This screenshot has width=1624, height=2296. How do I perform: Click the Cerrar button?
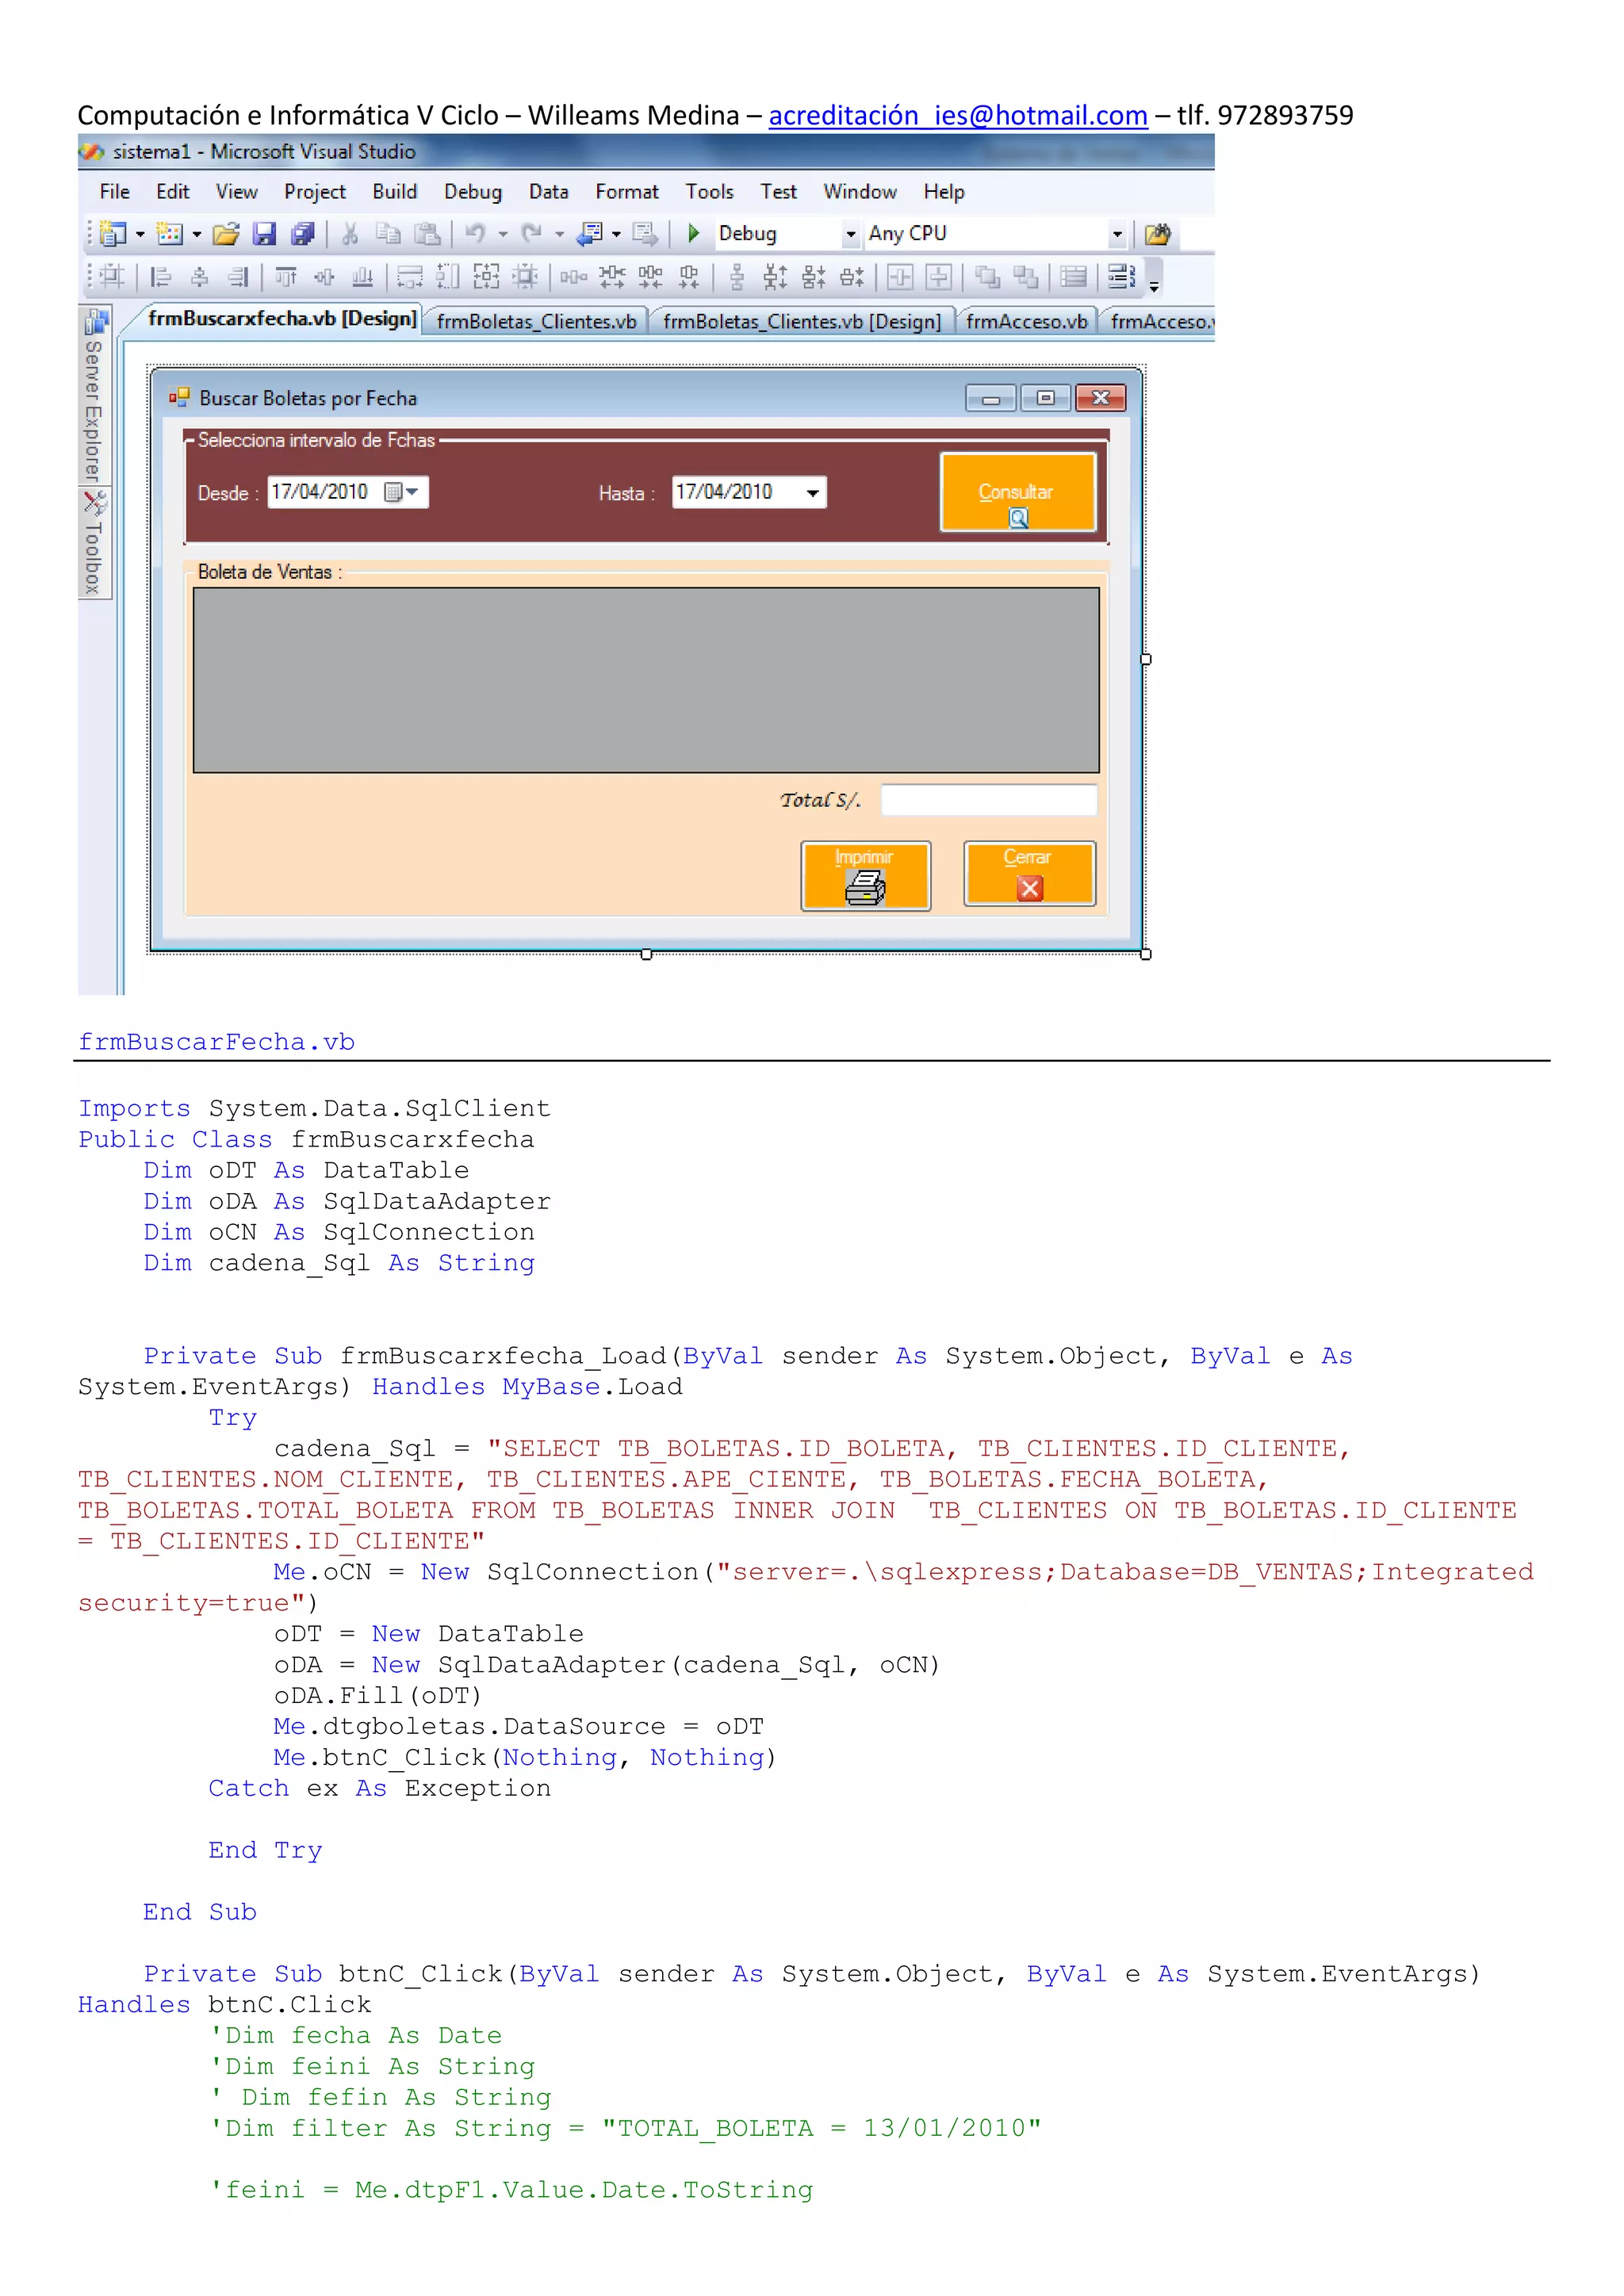pos(1029,874)
